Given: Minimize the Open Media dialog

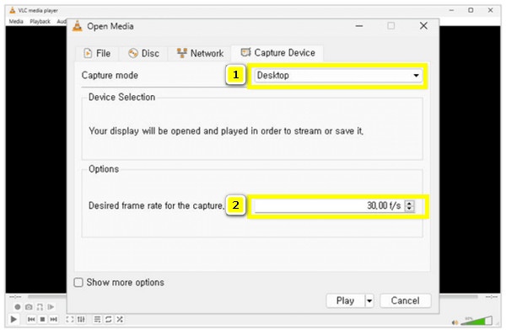Looking at the screenshot, I should [359, 26].
